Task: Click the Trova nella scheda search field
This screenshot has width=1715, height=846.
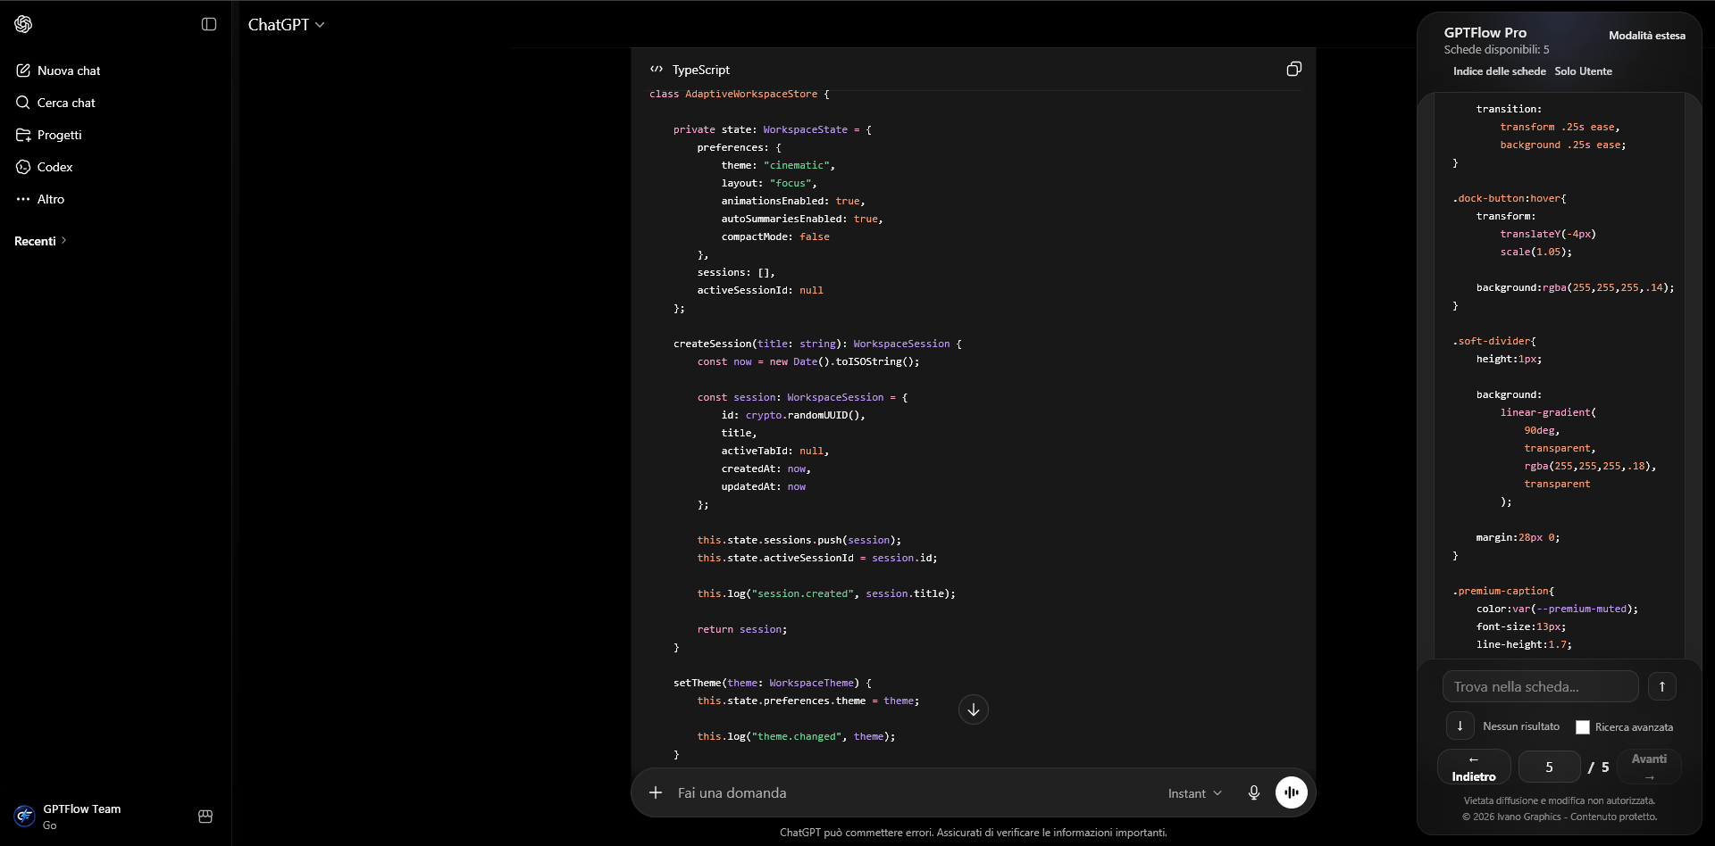Action: tap(1541, 686)
